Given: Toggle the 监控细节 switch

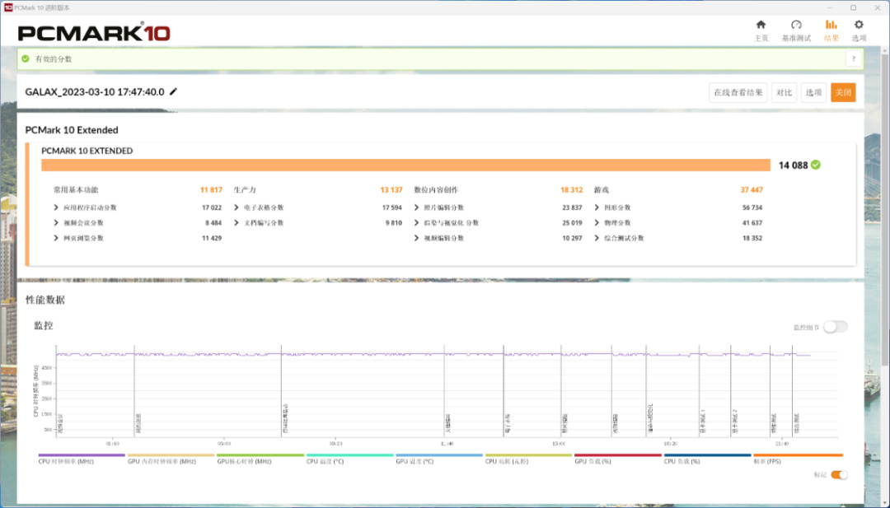Looking at the screenshot, I should [834, 327].
